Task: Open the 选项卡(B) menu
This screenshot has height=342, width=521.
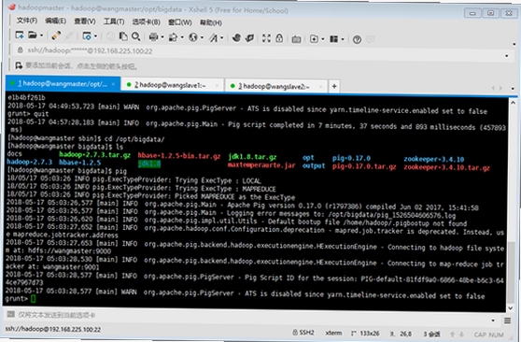Action: click(x=147, y=21)
